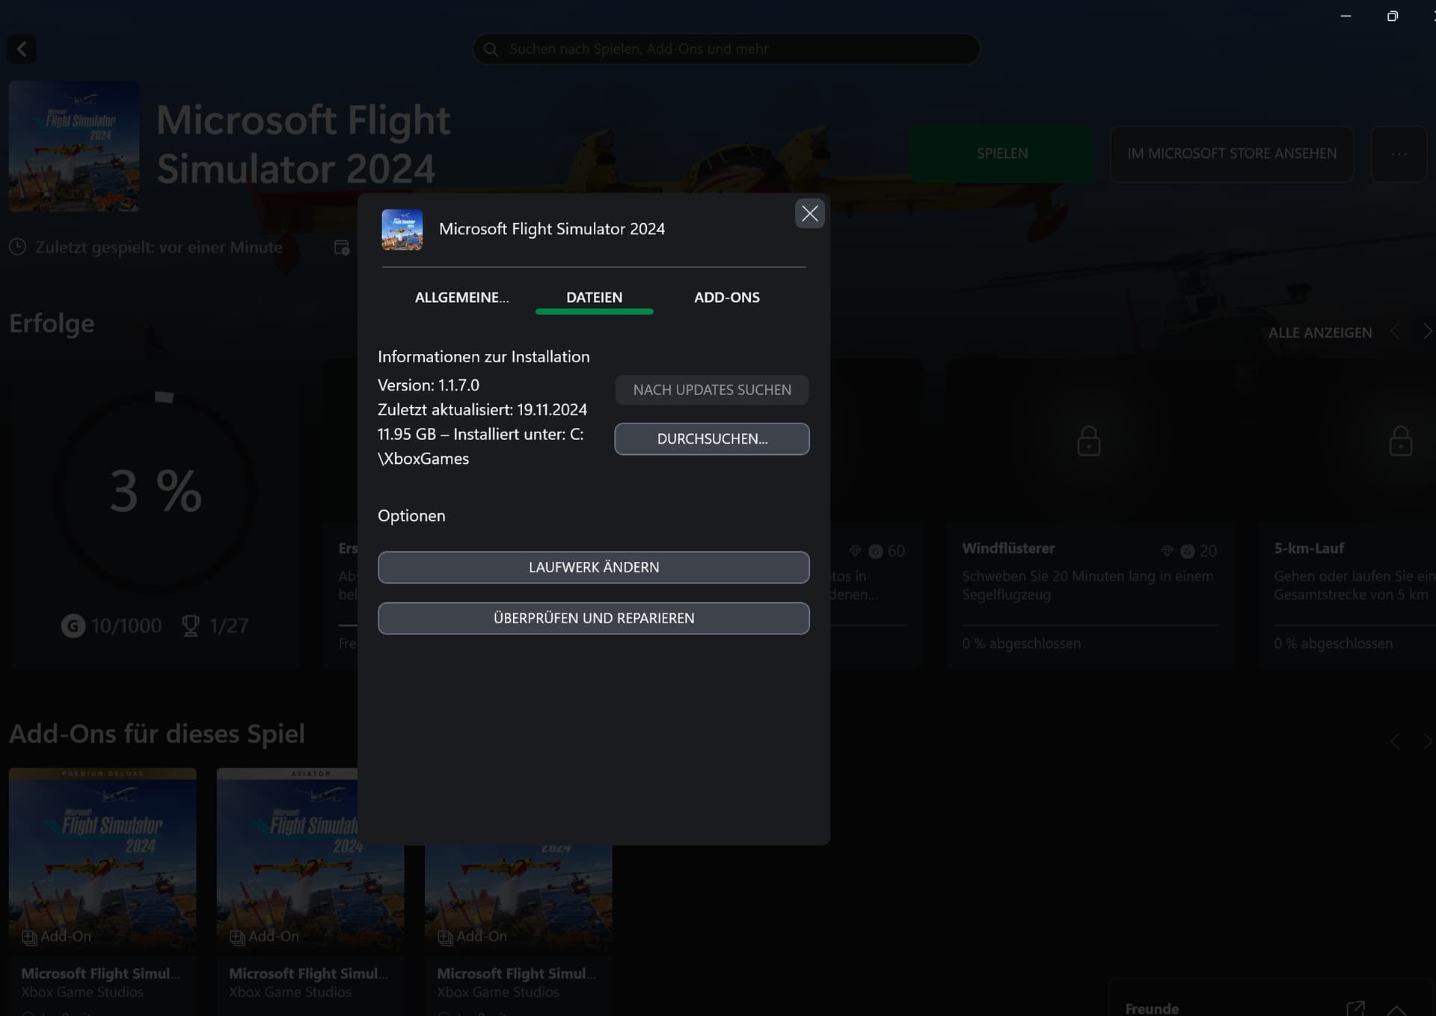Click the back navigation arrow
Screen dimensions: 1436x1016
(x=21, y=49)
